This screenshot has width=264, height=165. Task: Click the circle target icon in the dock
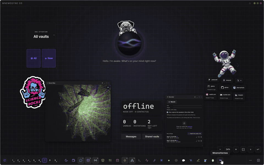point(176,160)
